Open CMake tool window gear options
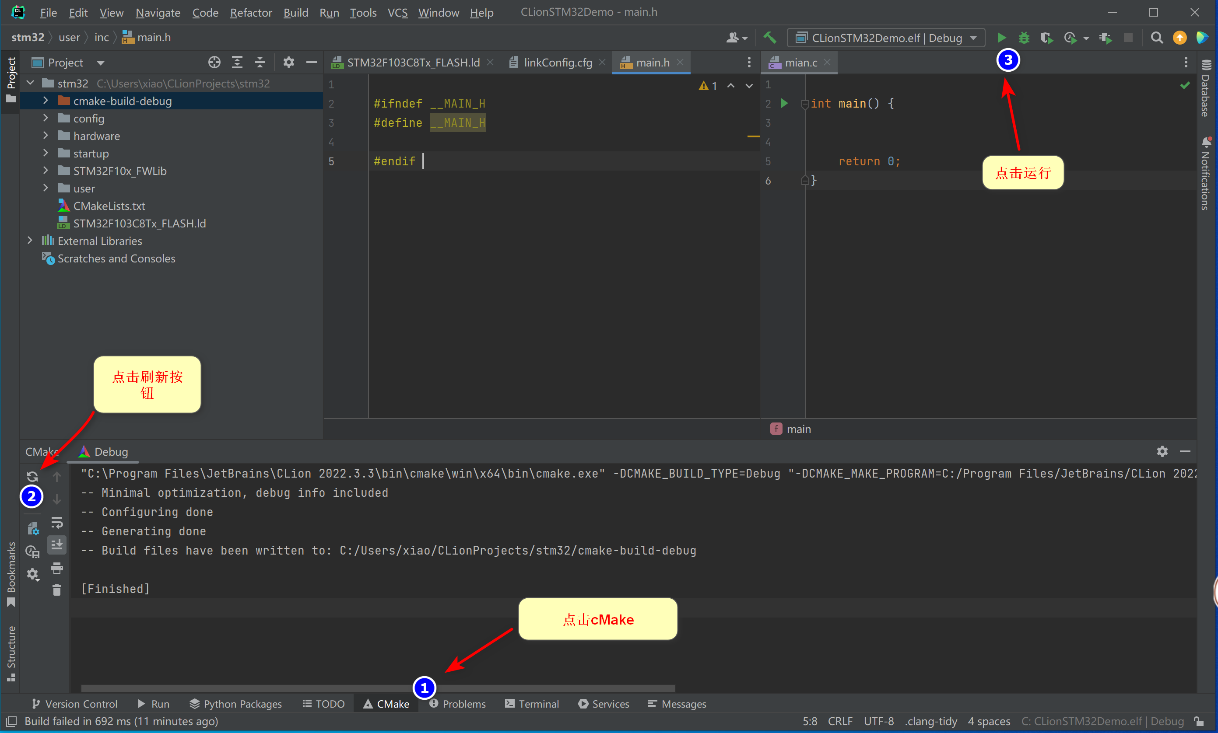This screenshot has width=1218, height=733. pos(1162,451)
